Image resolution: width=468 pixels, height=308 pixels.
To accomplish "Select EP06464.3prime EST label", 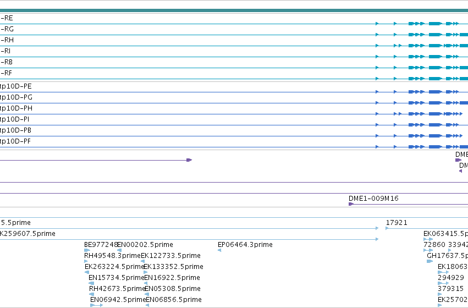I will 245,245.
